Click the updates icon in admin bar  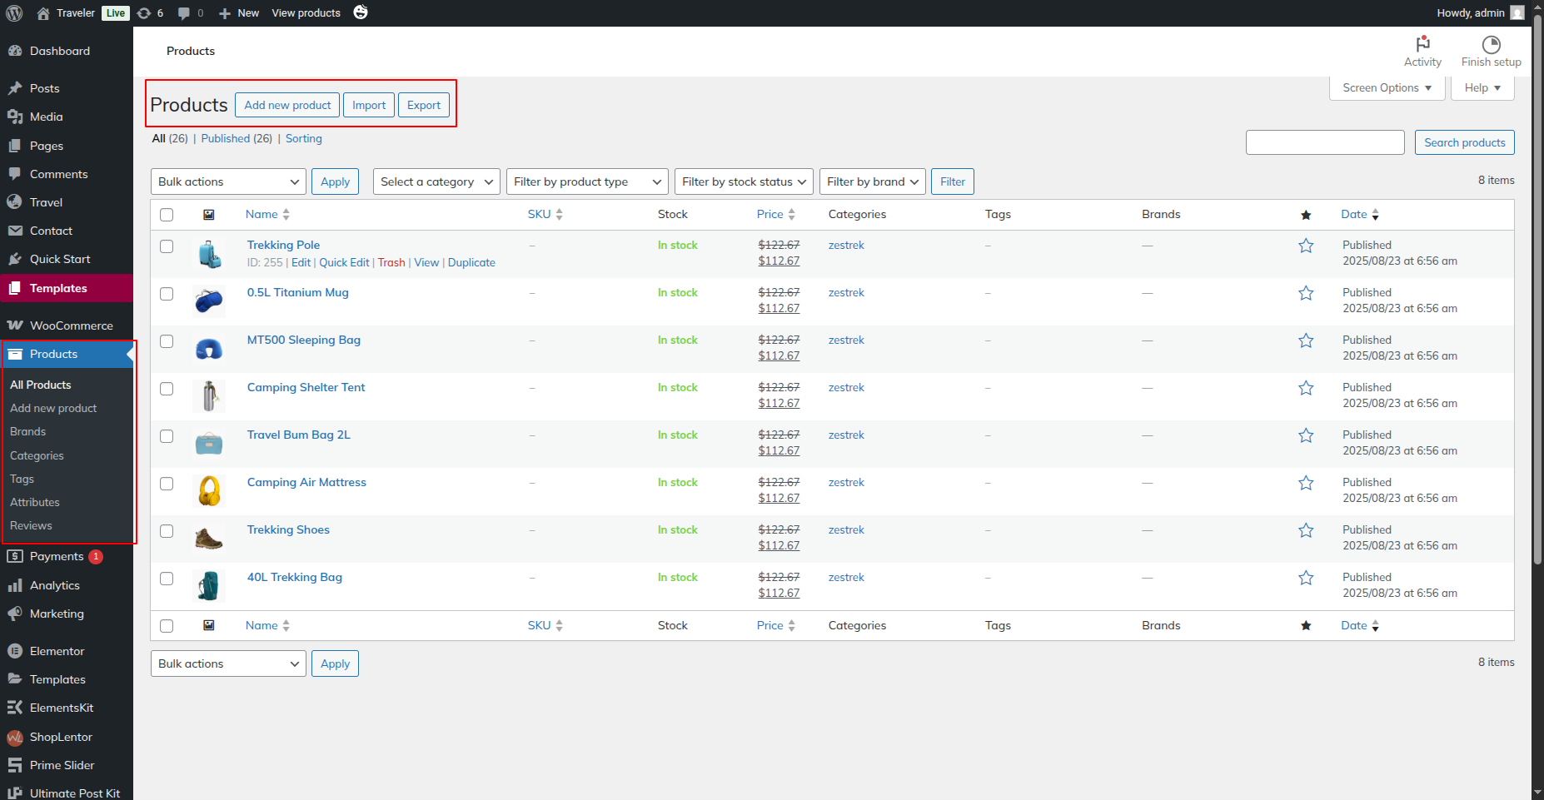[144, 12]
